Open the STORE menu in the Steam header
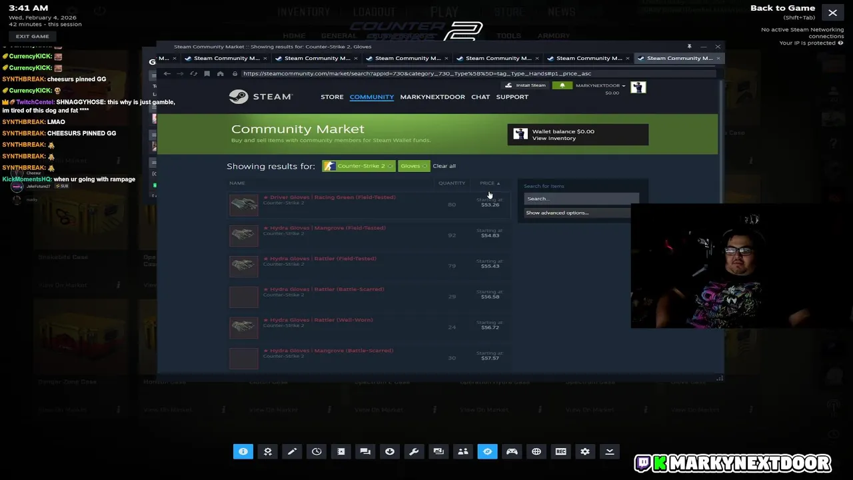Image resolution: width=853 pixels, height=480 pixels. tap(332, 97)
